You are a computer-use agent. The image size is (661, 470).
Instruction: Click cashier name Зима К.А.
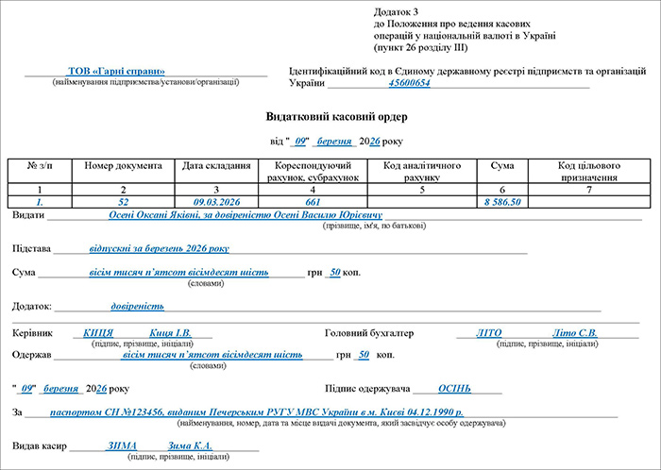coord(190,445)
